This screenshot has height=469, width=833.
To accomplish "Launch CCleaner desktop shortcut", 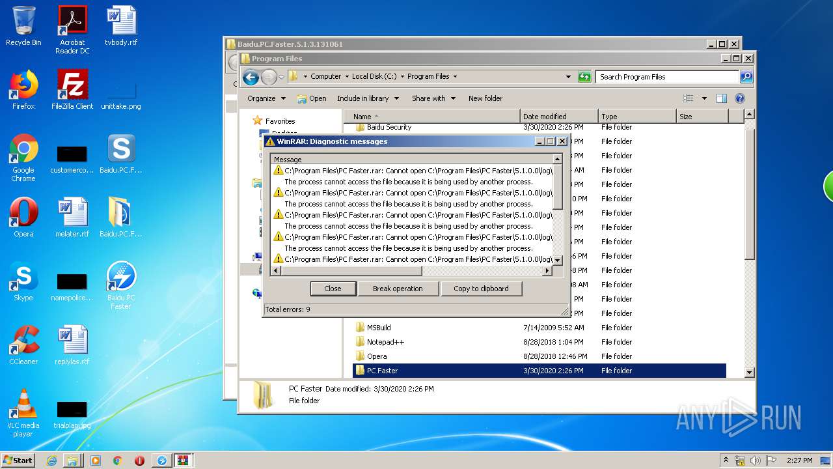I will 23,345.
